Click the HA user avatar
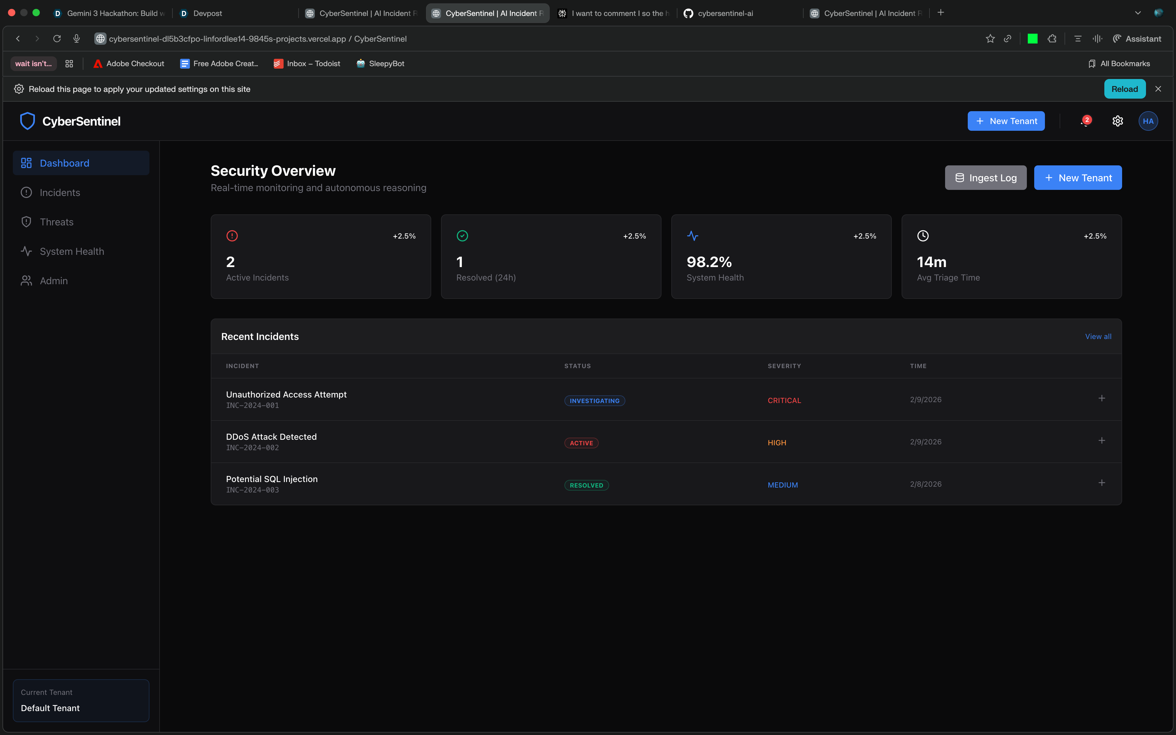Viewport: 1176px width, 735px height. pos(1148,121)
